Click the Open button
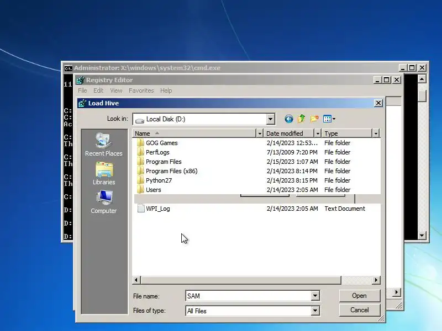 (360, 296)
